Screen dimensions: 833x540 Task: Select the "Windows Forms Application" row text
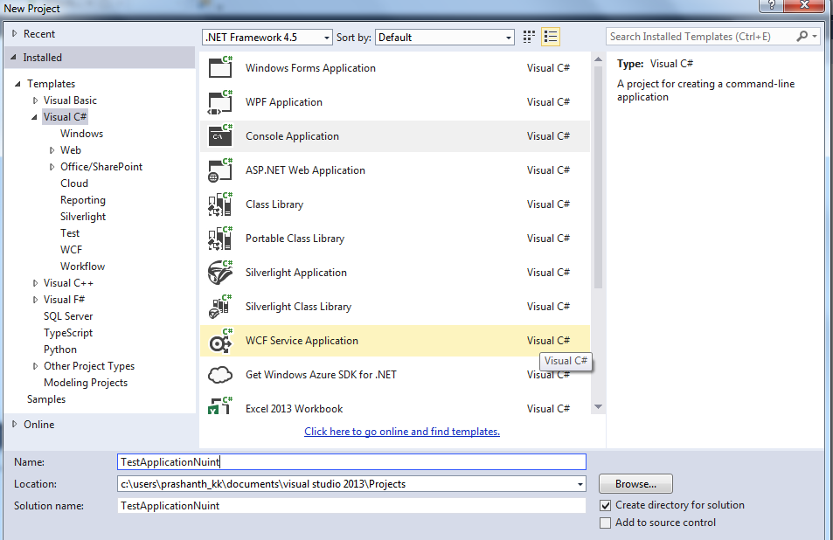(310, 68)
